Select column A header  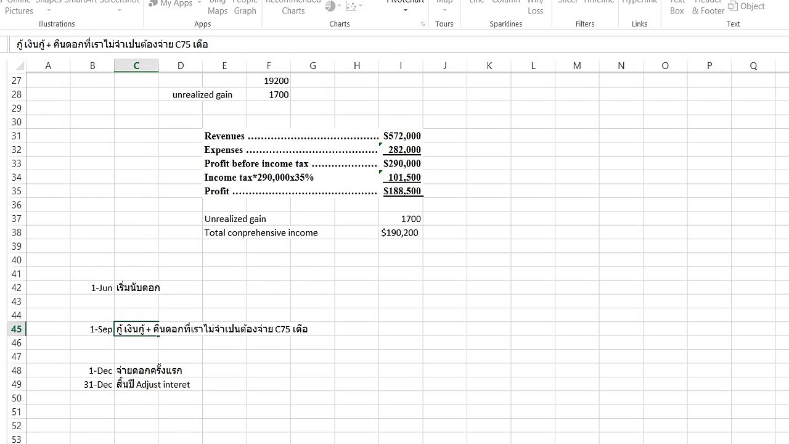pyautogui.click(x=48, y=66)
